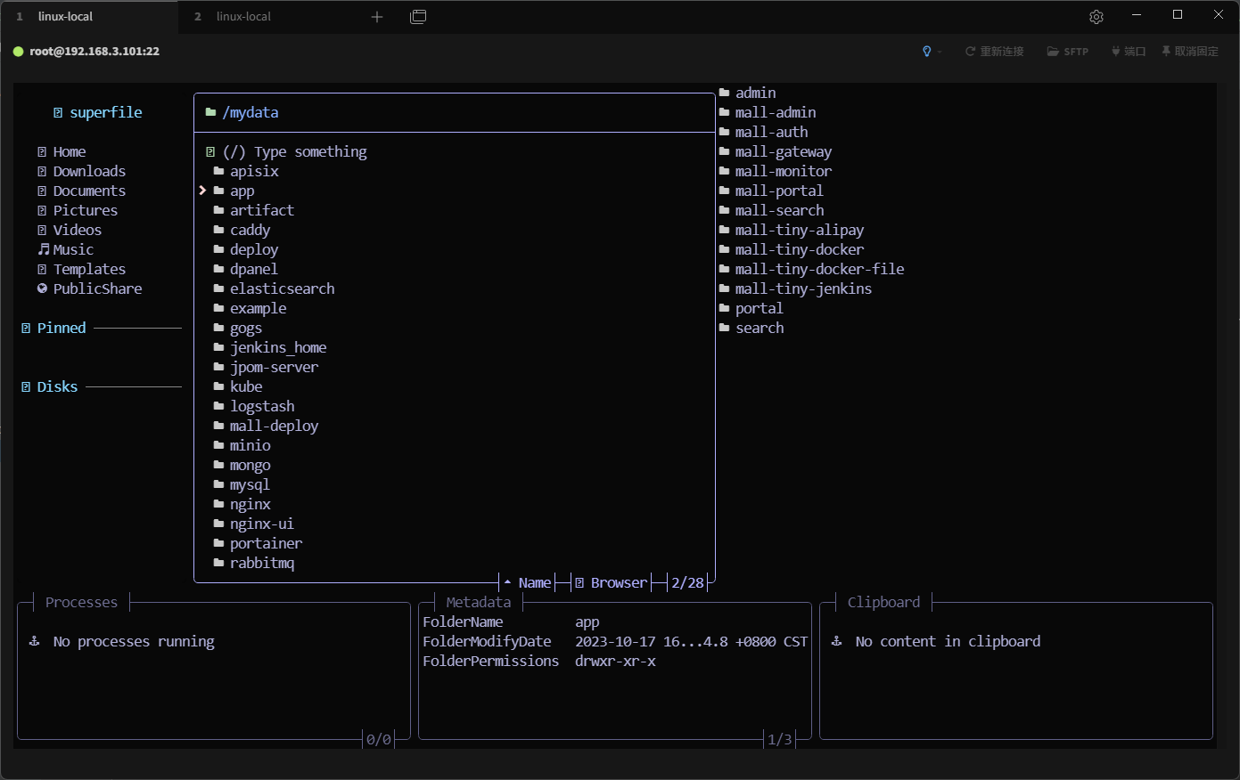Click the 端口 port button

(1128, 52)
